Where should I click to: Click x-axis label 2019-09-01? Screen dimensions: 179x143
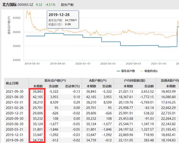58,63
